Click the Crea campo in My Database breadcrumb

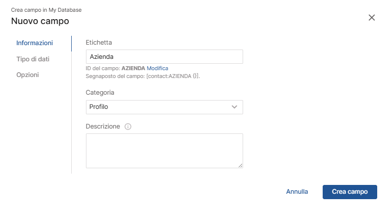pos(46,10)
